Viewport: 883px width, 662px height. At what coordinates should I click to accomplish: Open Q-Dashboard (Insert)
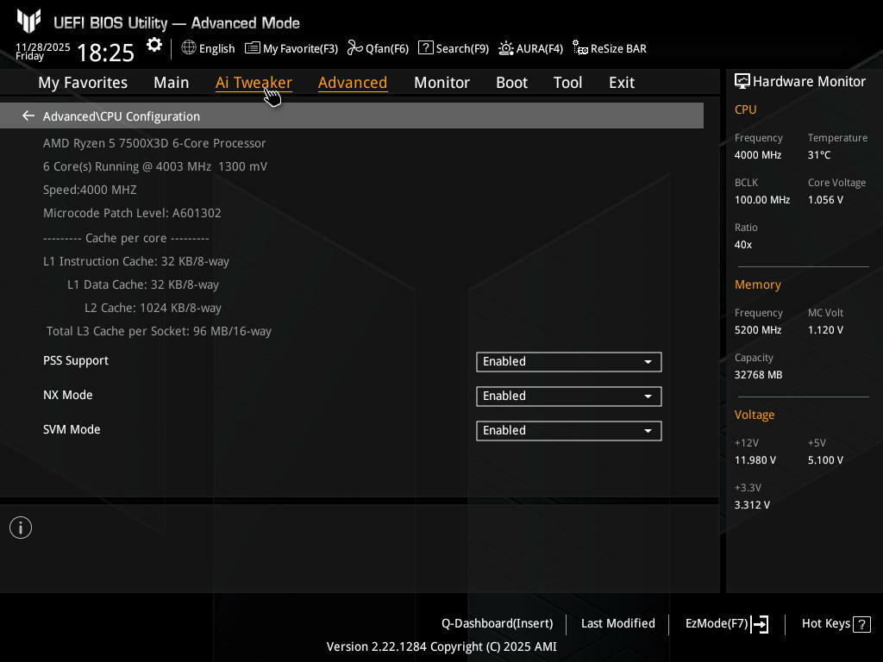tap(497, 623)
